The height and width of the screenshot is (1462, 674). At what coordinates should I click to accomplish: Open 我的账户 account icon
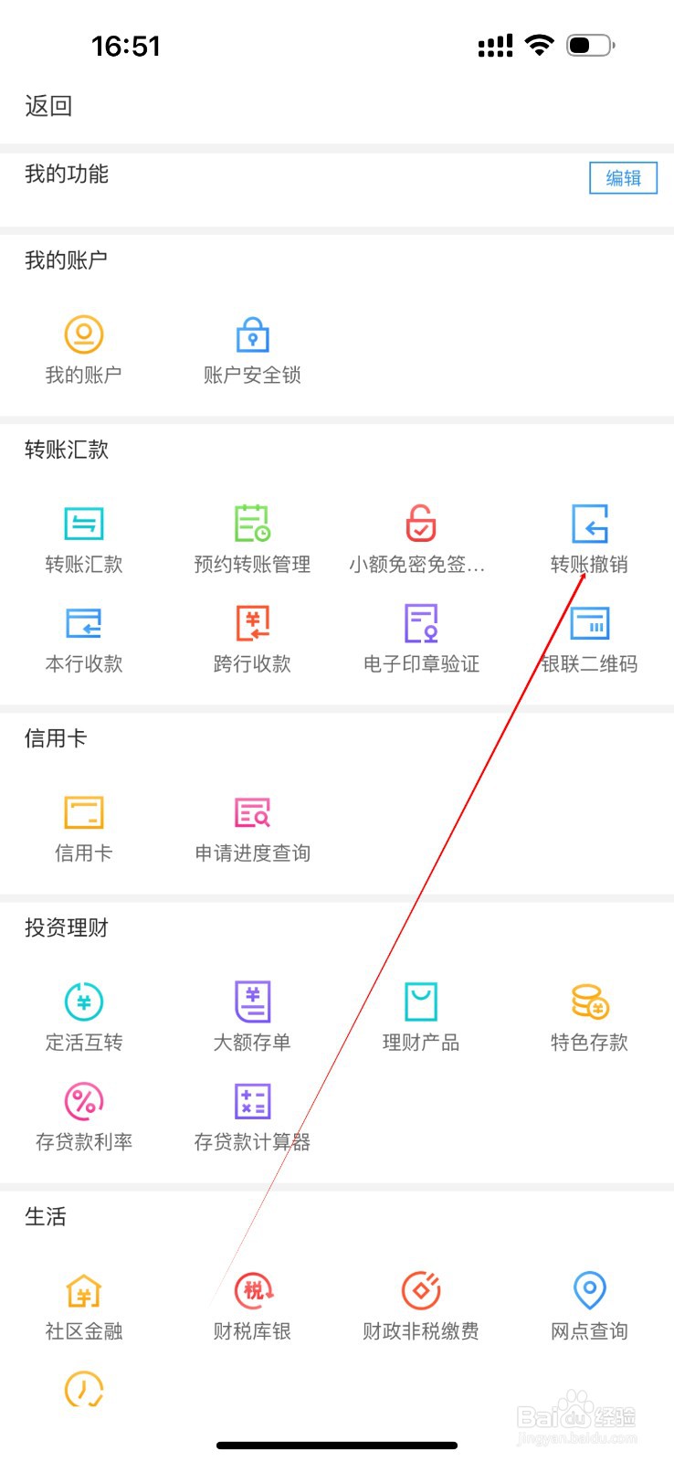[x=83, y=334]
